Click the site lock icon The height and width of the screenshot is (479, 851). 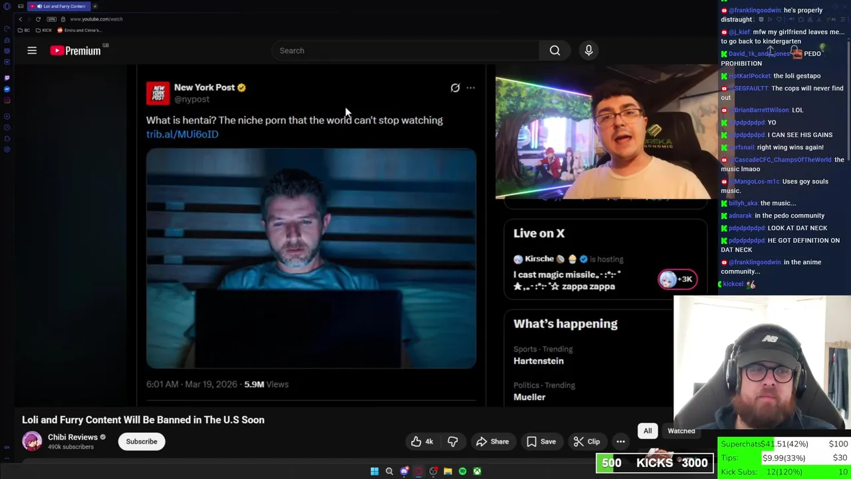click(63, 19)
